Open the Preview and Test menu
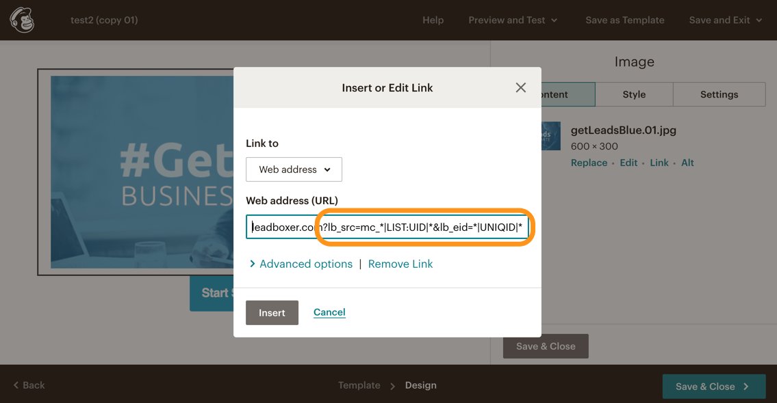The height and width of the screenshot is (403, 777). coord(513,20)
